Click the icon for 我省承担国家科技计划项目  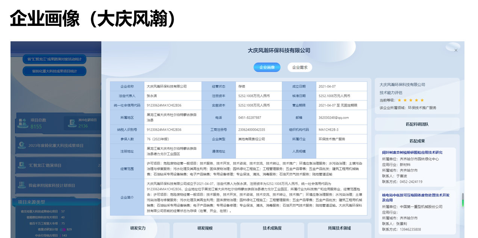click(x=22, y=185)
